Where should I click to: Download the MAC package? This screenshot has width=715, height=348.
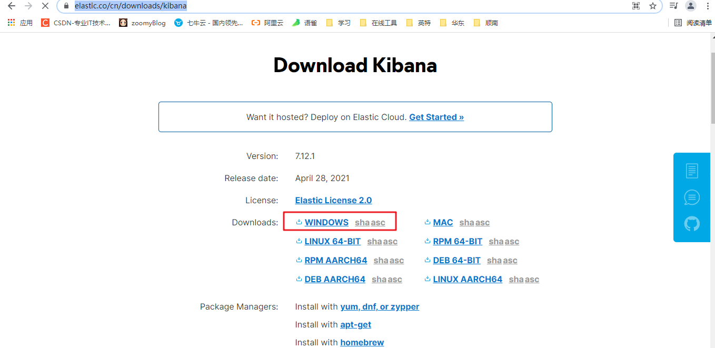(443, 222)
